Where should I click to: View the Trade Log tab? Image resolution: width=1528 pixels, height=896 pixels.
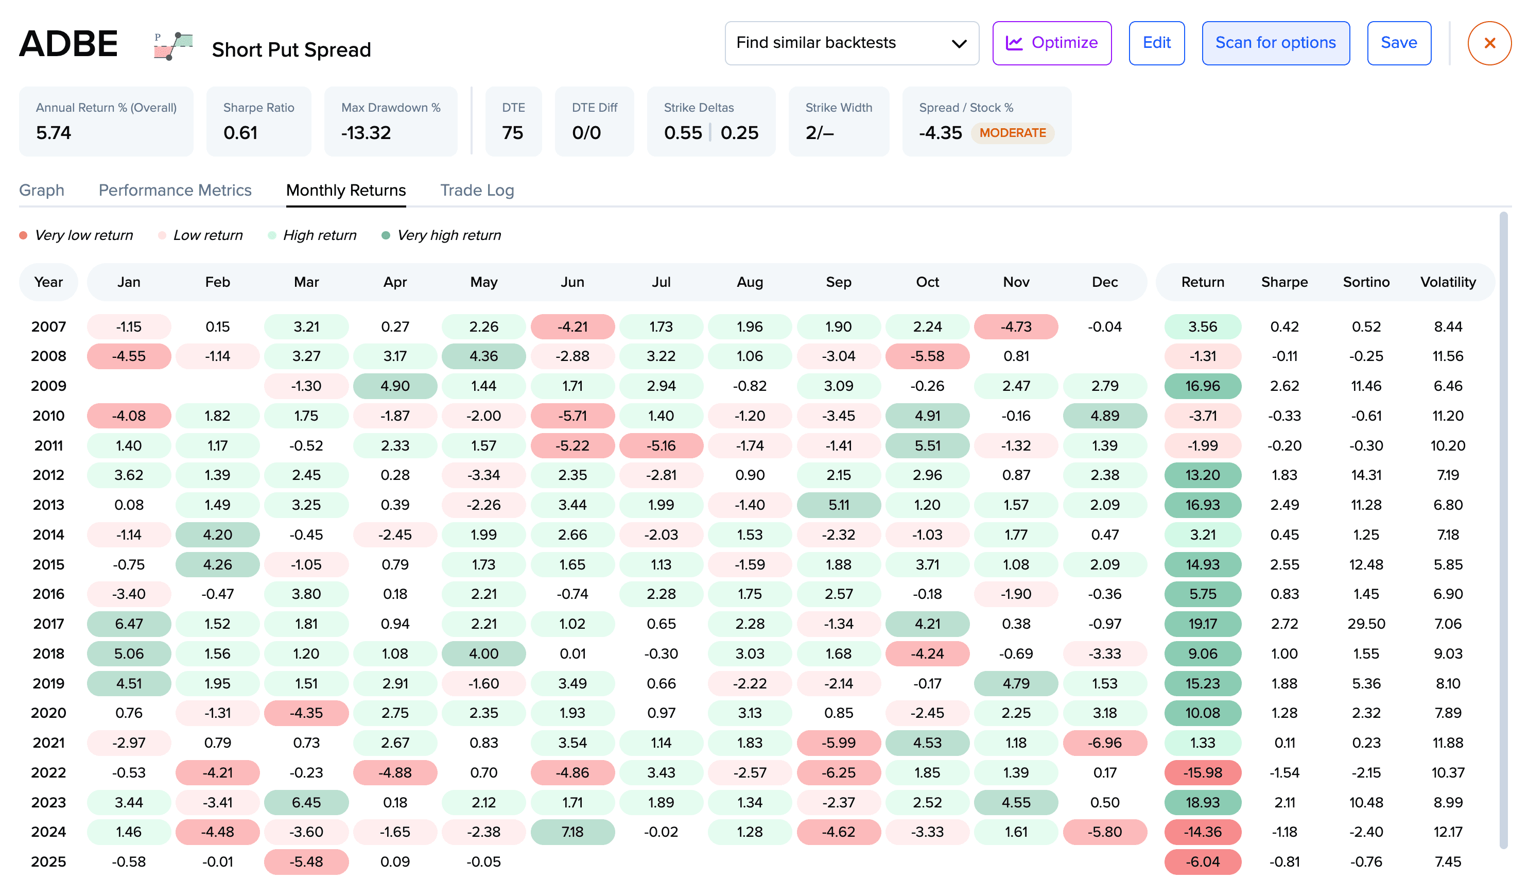point(477,191)
